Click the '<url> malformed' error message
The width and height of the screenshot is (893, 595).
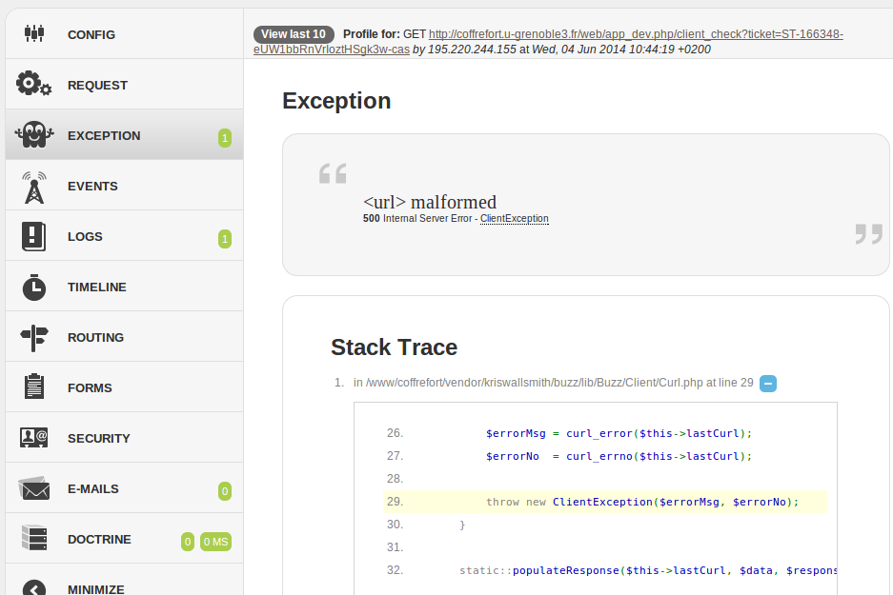[430, 202]
